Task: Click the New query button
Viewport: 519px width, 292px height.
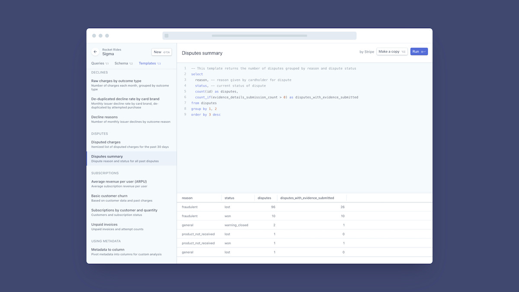Action: click(x=162, y=52)
